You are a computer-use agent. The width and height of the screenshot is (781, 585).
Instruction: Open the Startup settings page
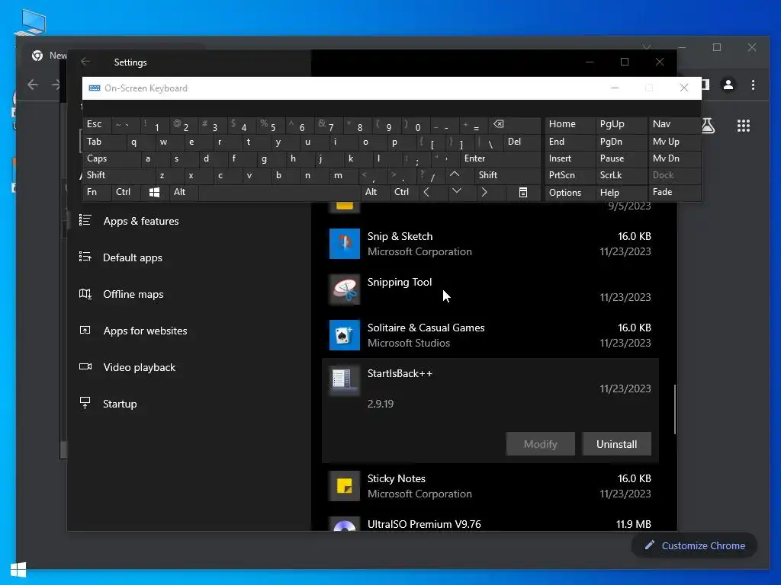120,404
